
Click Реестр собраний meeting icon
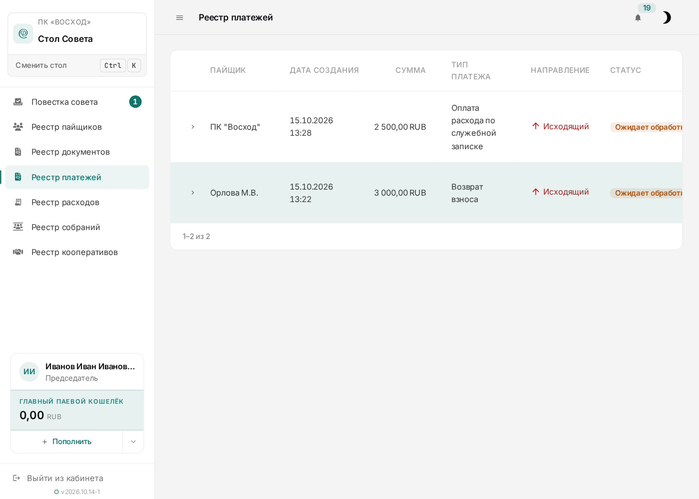click(18, 227)
